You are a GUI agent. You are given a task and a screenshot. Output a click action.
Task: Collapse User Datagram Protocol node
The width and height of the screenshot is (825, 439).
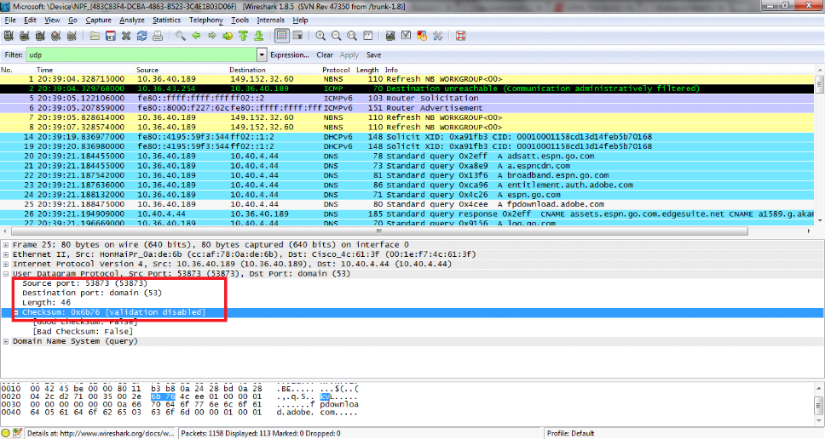[6, 274]
